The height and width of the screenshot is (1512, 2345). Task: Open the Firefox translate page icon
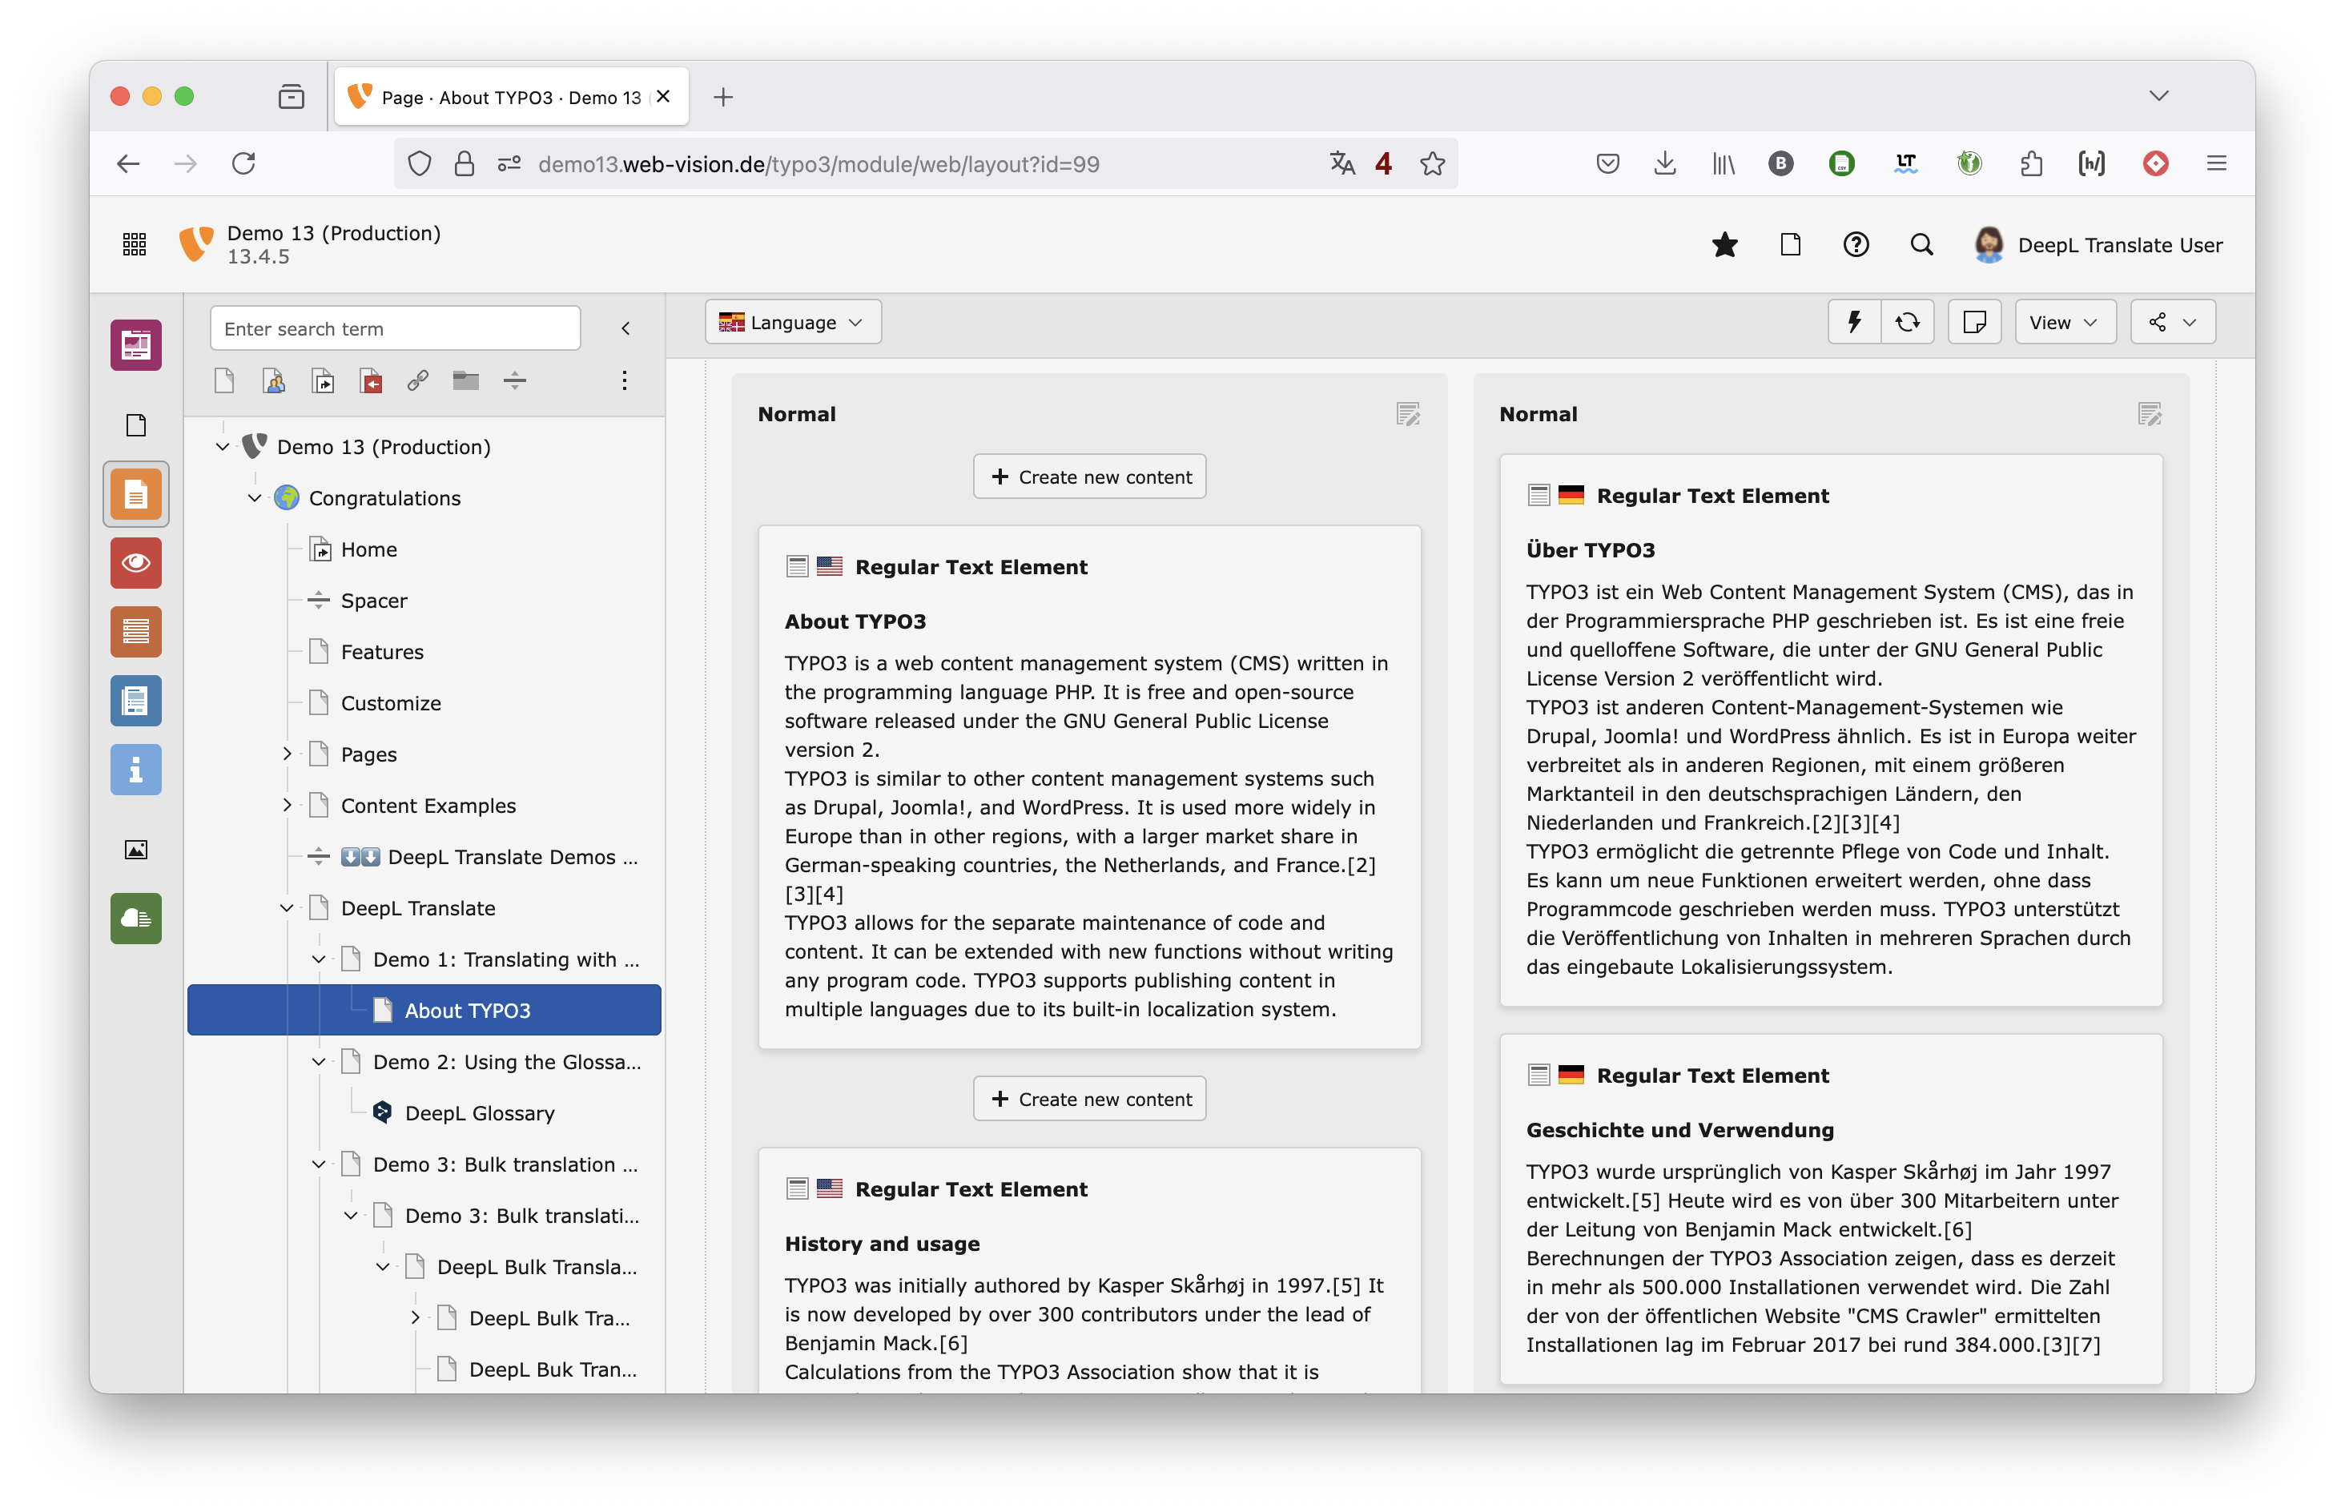[1341, 164]
